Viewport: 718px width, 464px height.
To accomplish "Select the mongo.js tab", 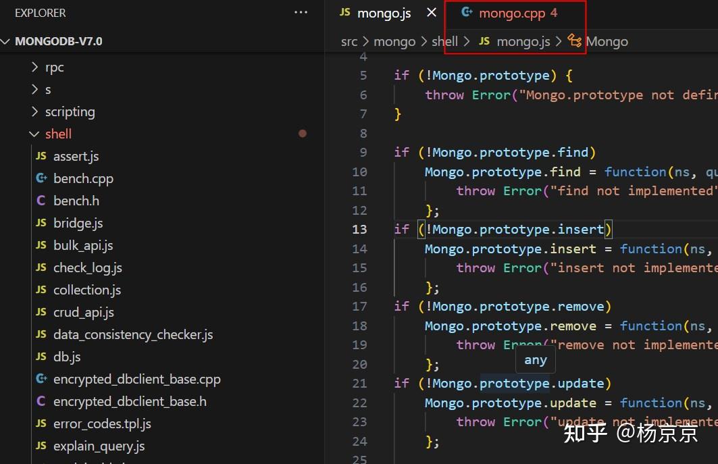I will click(x=384, y=12).
